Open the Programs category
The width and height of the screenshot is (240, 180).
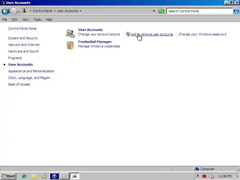(x=15, y=58)
